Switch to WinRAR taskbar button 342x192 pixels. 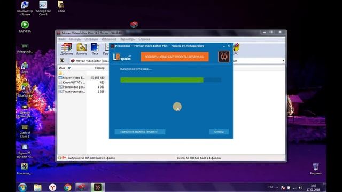[82, 187]
